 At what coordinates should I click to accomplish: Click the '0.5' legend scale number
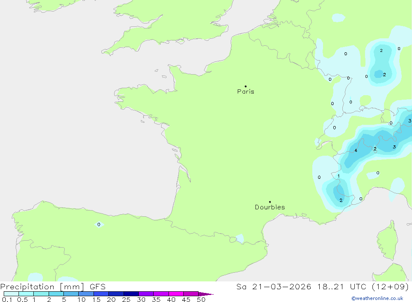[22, 300]
